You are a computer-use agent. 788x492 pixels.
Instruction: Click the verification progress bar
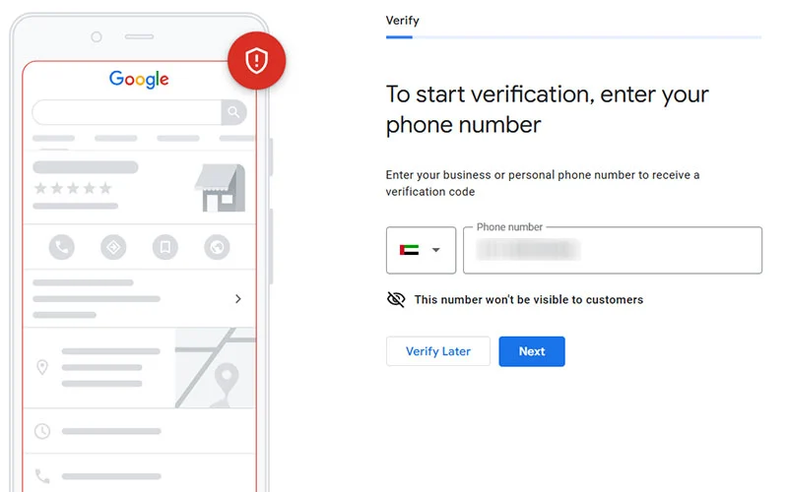pyautogui.click(x=573, y=37)
